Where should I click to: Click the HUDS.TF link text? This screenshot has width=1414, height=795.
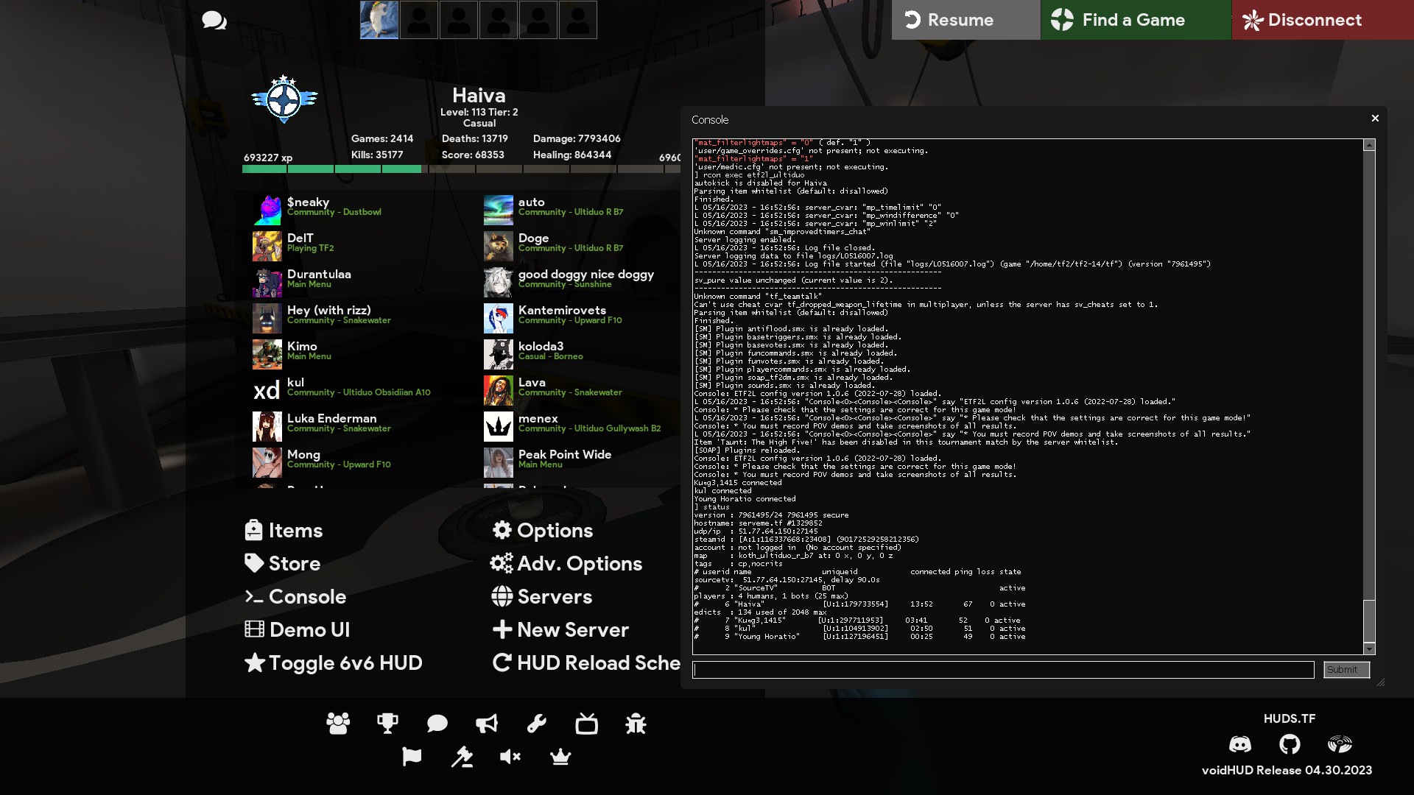coord(1290,718)
